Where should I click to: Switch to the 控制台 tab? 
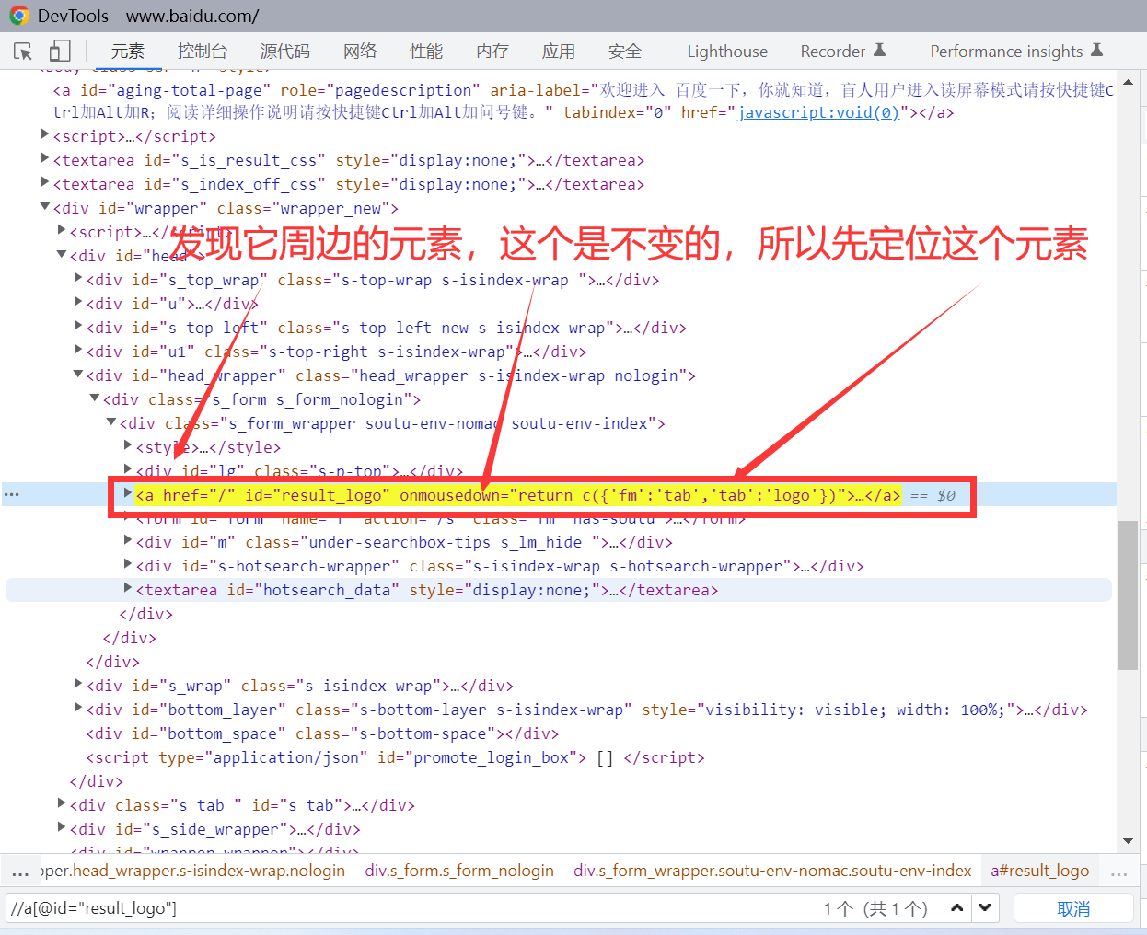(203, 52)
